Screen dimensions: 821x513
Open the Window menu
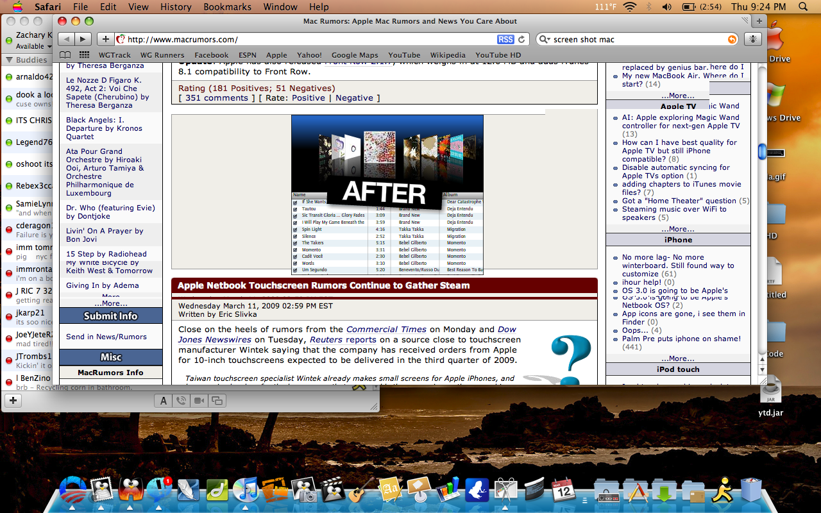pos(280,6)
